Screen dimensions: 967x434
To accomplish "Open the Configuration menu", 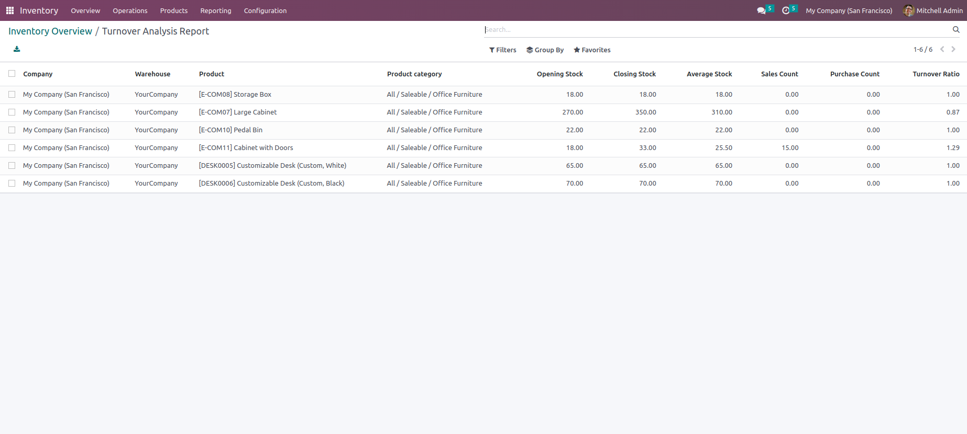I will coord(266,10).
